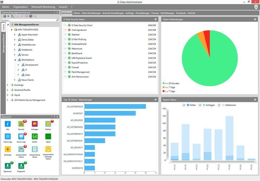Click the AD_NOTEBOOK20 threat bar
The image size is (260, 181).
coord(115,106)
